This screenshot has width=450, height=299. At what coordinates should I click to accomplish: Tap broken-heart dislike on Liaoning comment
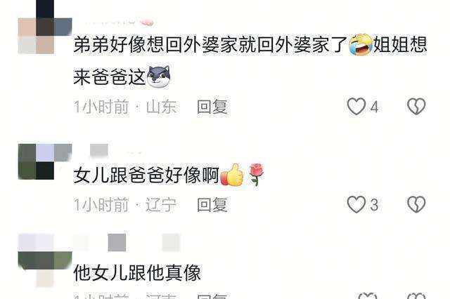[416, 204]
